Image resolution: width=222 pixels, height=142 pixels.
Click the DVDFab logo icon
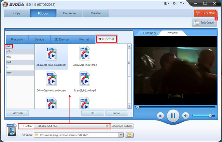pos(5,4)
